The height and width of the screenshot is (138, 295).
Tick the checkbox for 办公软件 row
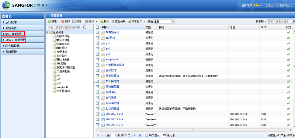pyautogui.click(x=97, y=71)
